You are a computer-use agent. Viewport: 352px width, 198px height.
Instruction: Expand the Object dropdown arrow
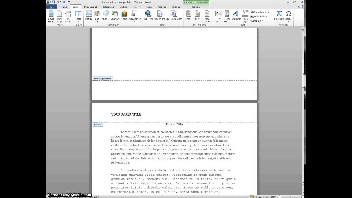tap(262, 21)
